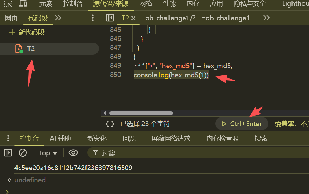Click the 覆盖率 coverage status text
The image size is (309, 194).
291,124
